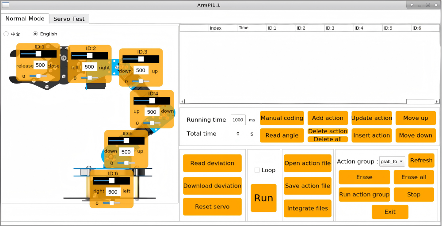Click the ID:2 deviation slider

click(x=90, y=77)
